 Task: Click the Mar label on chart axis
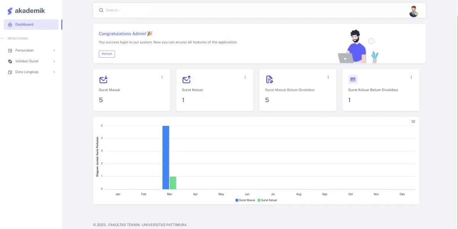tap(169, 194)
